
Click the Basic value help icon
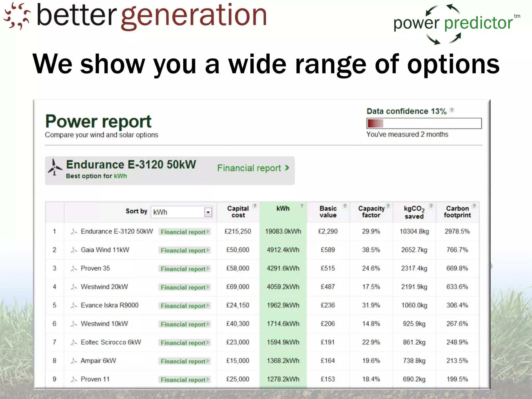pos(345,206)
